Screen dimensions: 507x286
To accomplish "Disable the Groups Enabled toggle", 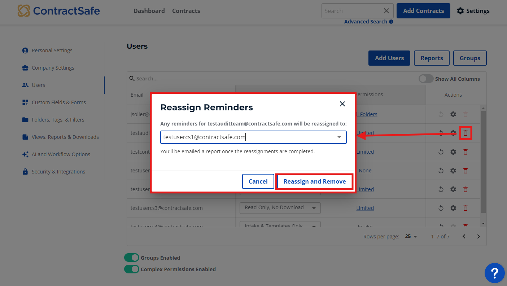I will tap(132, 258).
